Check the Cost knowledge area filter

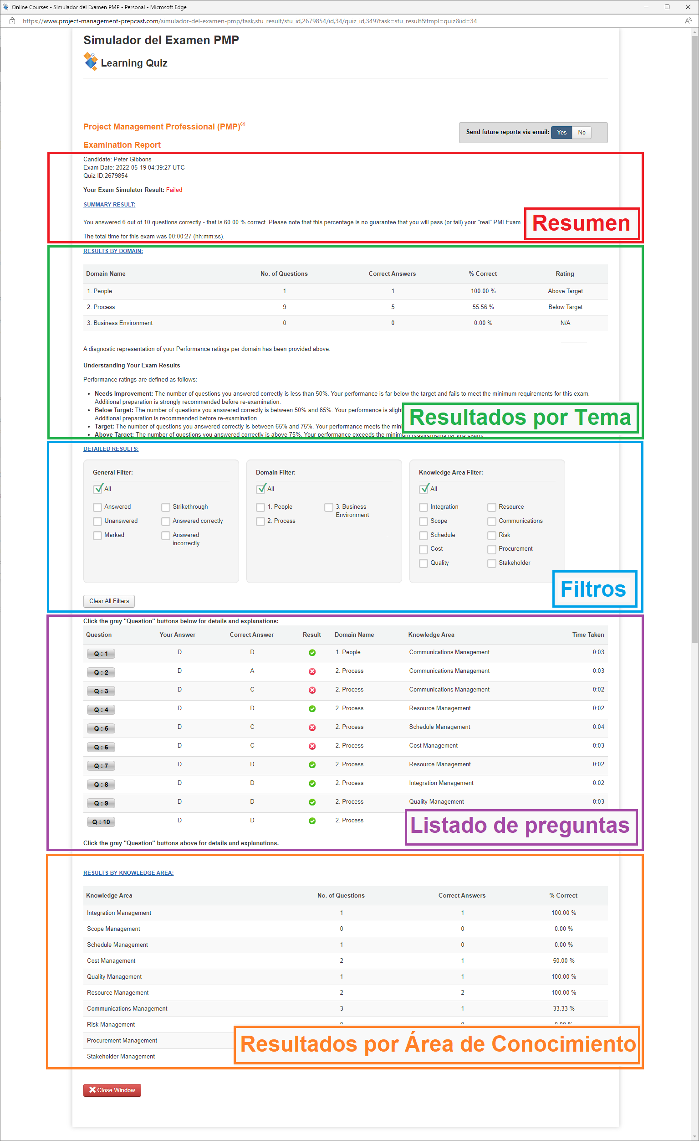(423, 549)
